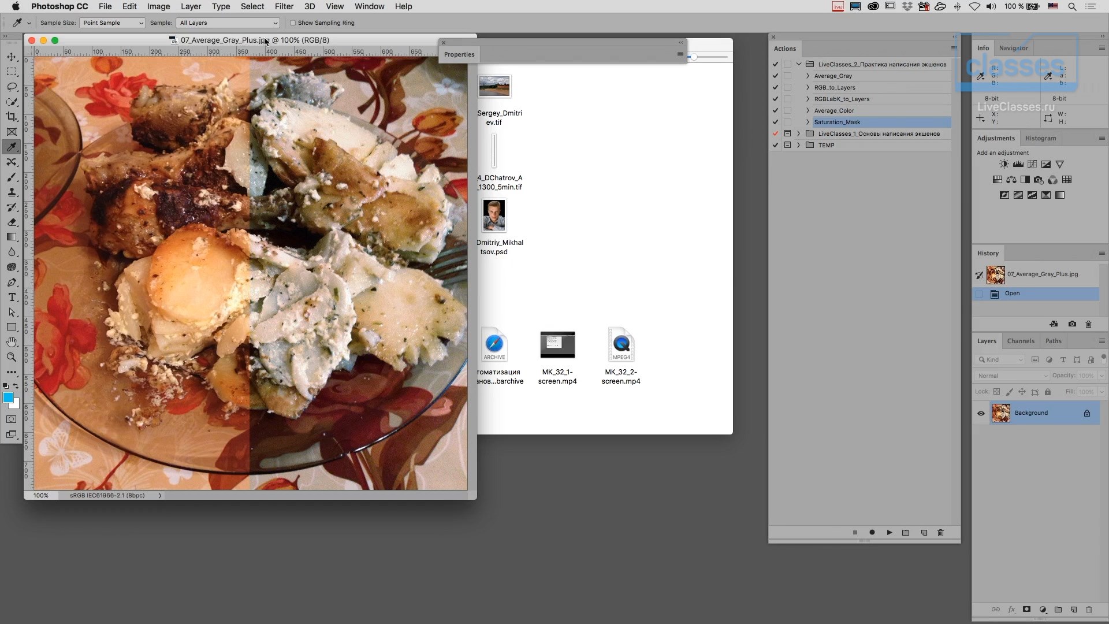Open the Filter menu
Viewport: 1109px width, 624px height.
point(284,6)
